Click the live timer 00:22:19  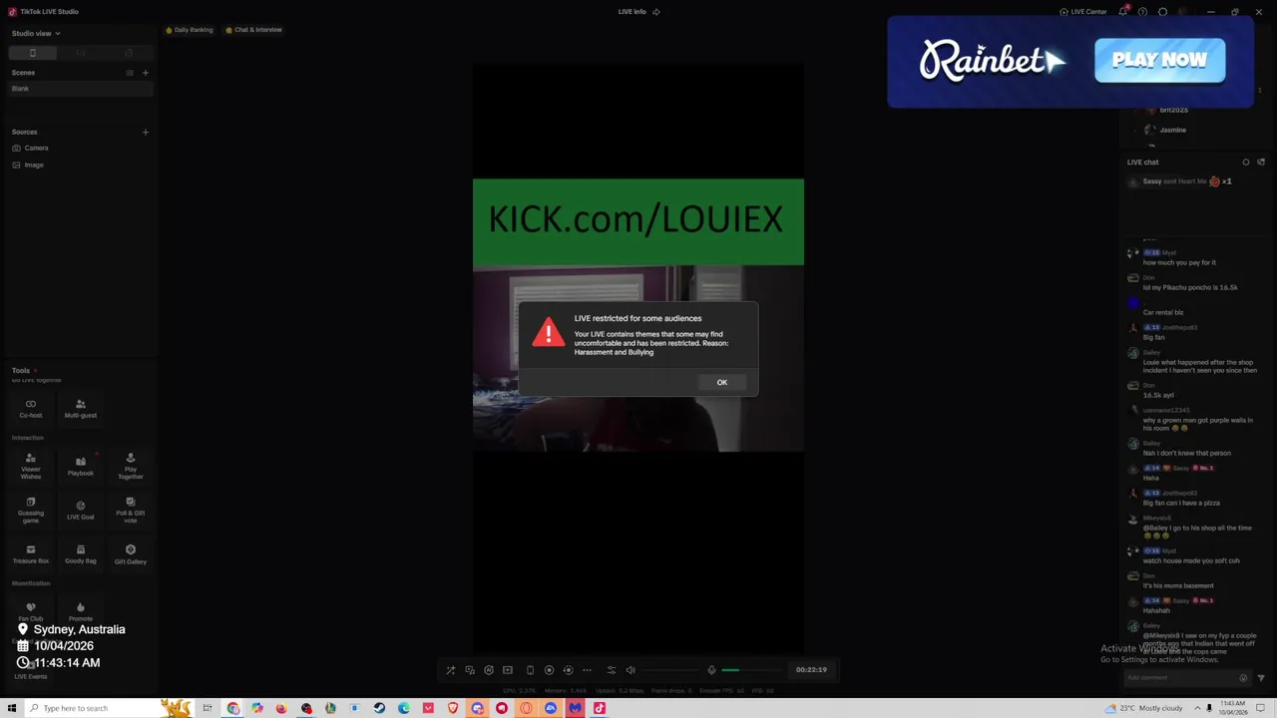pyautogui.click(x=811, y=670)
